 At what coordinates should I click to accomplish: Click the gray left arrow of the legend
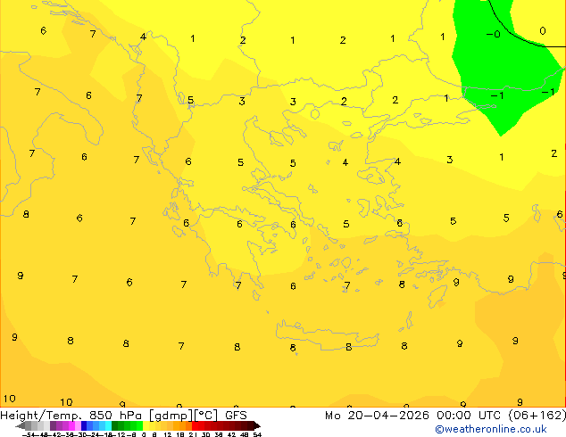21,426
